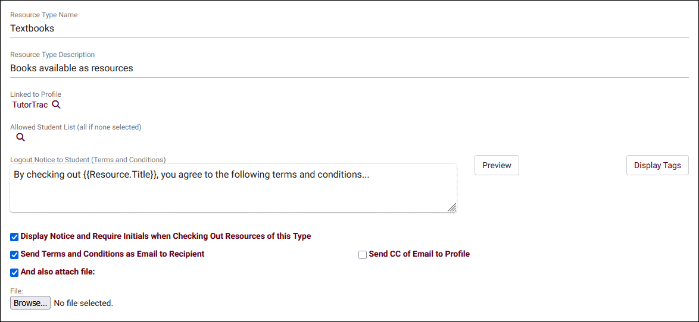
Task: Open the Allowed Student List search icon
Action: (20, 137)
